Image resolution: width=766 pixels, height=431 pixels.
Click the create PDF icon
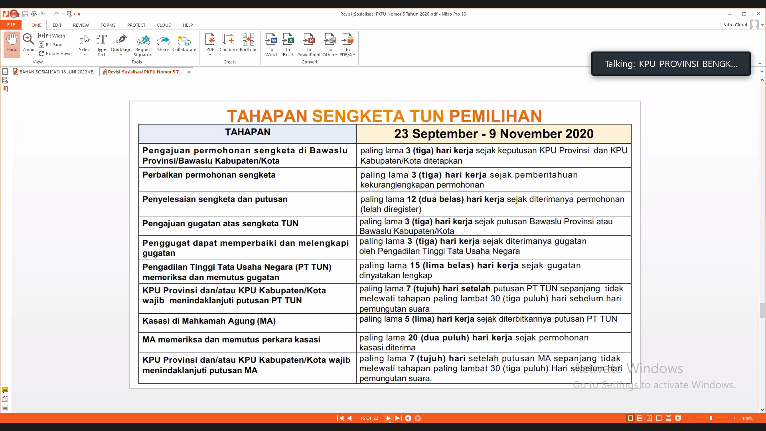[210, 40]
